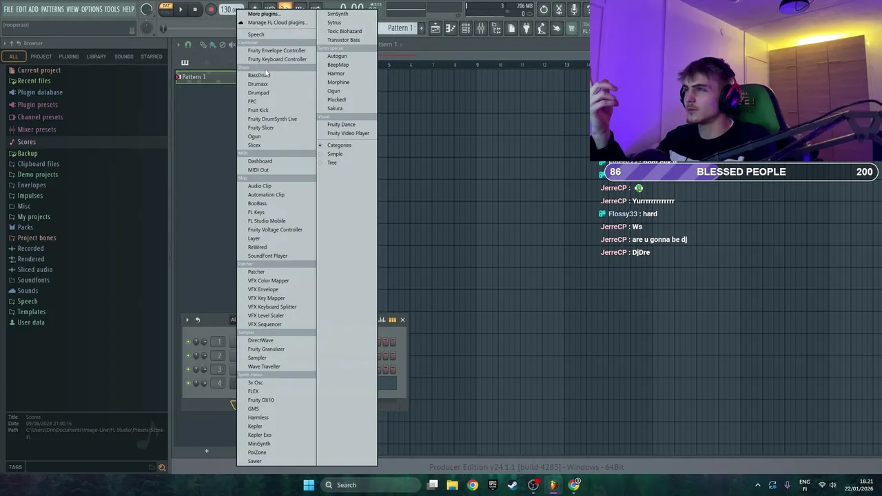
Task: Add a channel with the plus button
Action: coord(206,451)
